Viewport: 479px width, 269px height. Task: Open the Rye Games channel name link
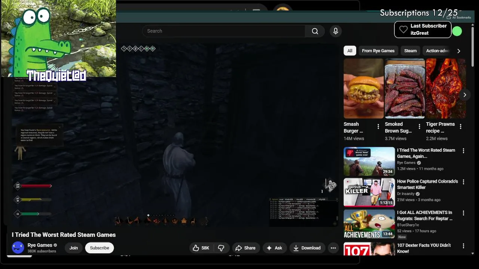pos(40,245)
